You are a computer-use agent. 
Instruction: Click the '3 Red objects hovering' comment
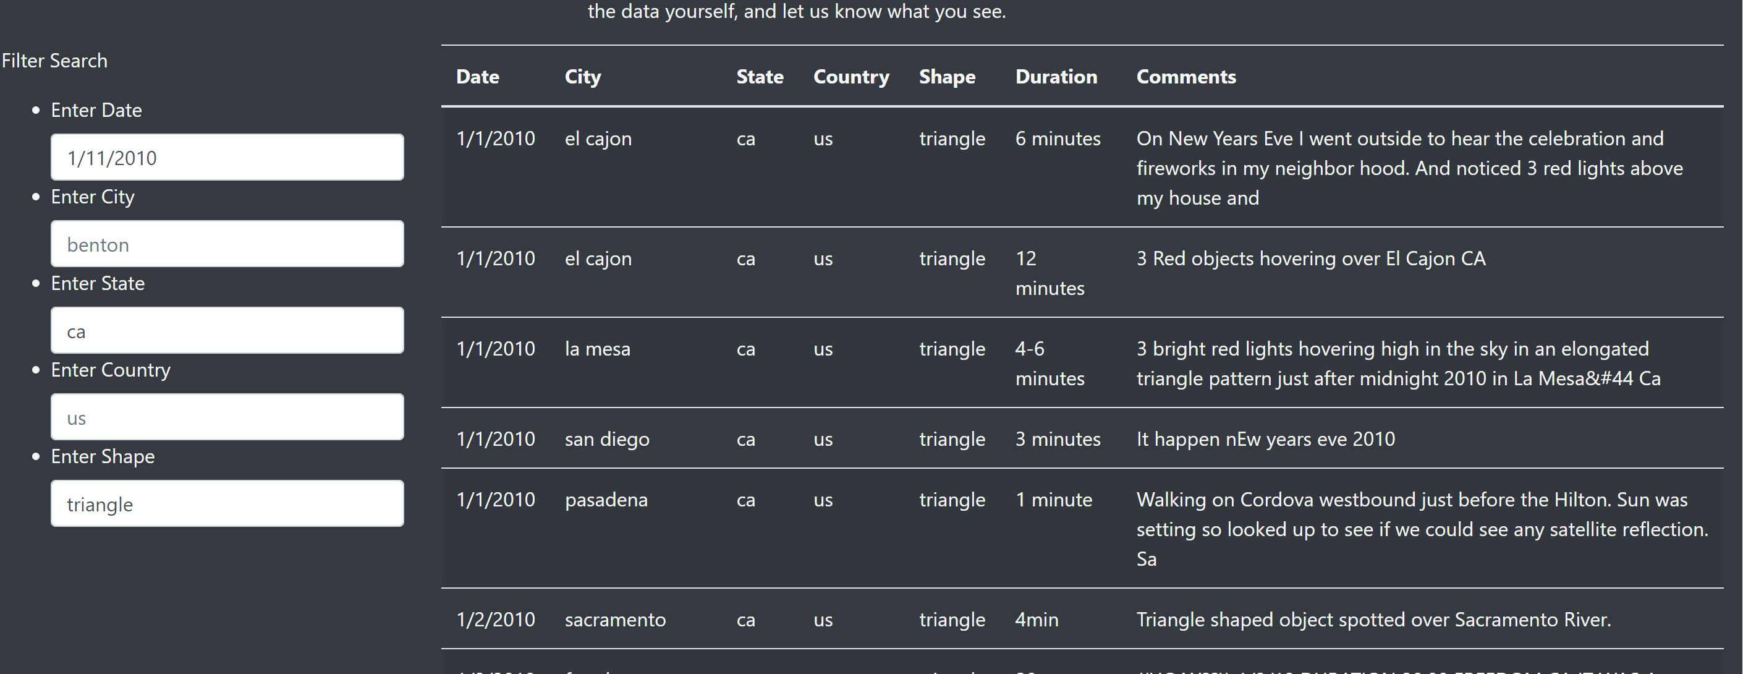(1310, 258)
